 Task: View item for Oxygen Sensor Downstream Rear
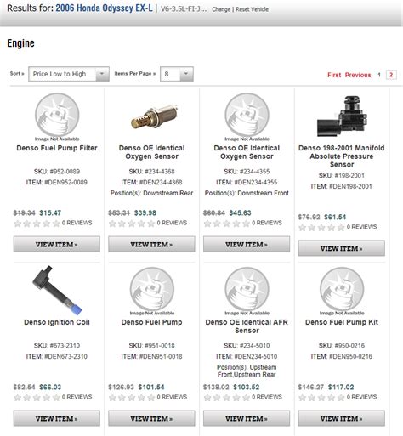click(x=151, y=244)
